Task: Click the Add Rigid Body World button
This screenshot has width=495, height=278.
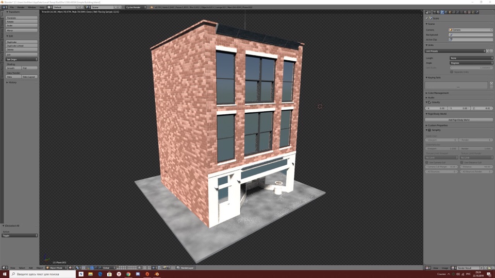Action: coord(458,119)
